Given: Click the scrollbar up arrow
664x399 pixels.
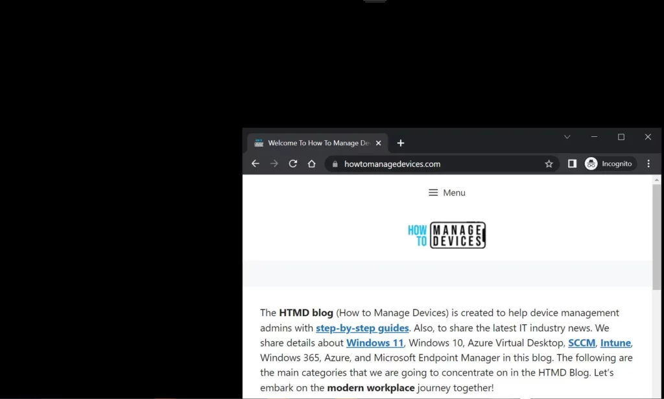Looking at the screenshot, I should (656, 180).
